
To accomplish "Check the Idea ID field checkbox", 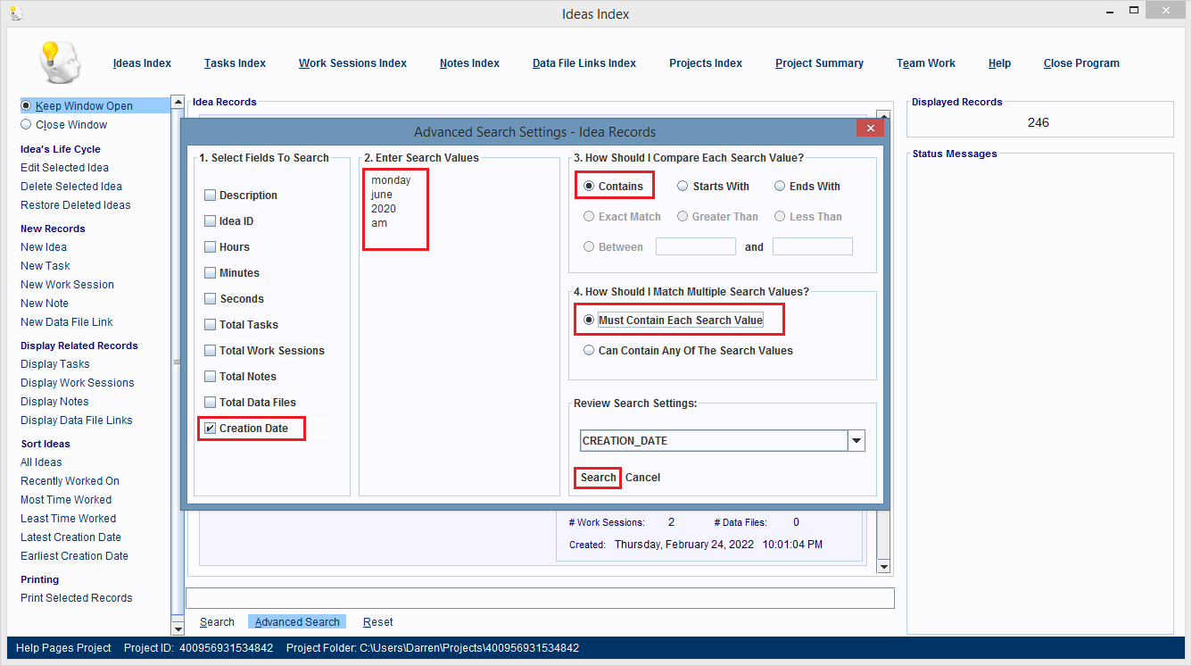I will tap(211, 221).
